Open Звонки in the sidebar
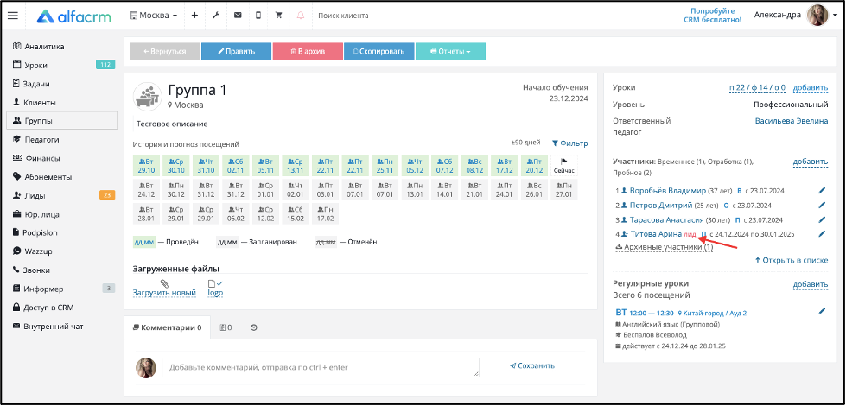The width and height of the screenshot is (846, 406). point(31,270)
